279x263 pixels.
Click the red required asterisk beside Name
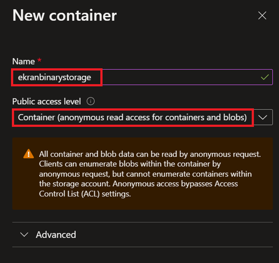click(39, 62)
